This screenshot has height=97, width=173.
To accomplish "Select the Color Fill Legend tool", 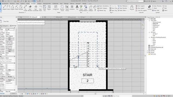I will pos(141,11).
